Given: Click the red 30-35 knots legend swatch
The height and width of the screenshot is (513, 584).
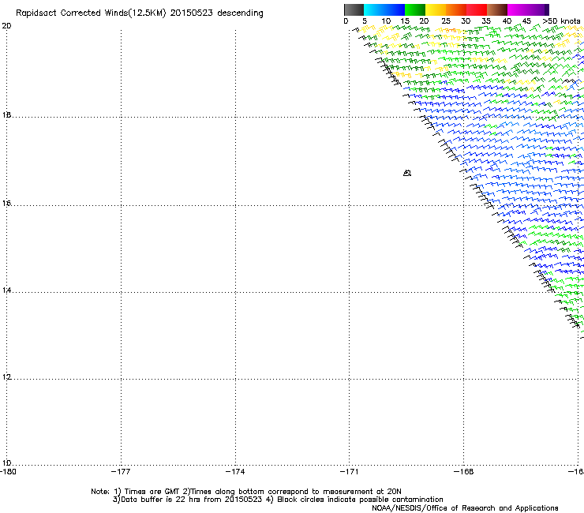Looking at the screenshot, I should (477, 9).
